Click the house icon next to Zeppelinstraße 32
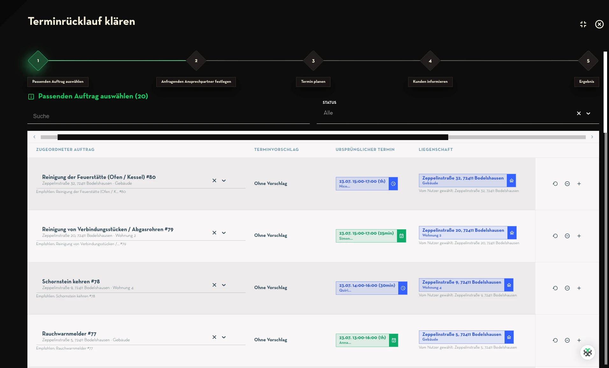This screenshot has height=368, width=609. [x=512, y=180]
